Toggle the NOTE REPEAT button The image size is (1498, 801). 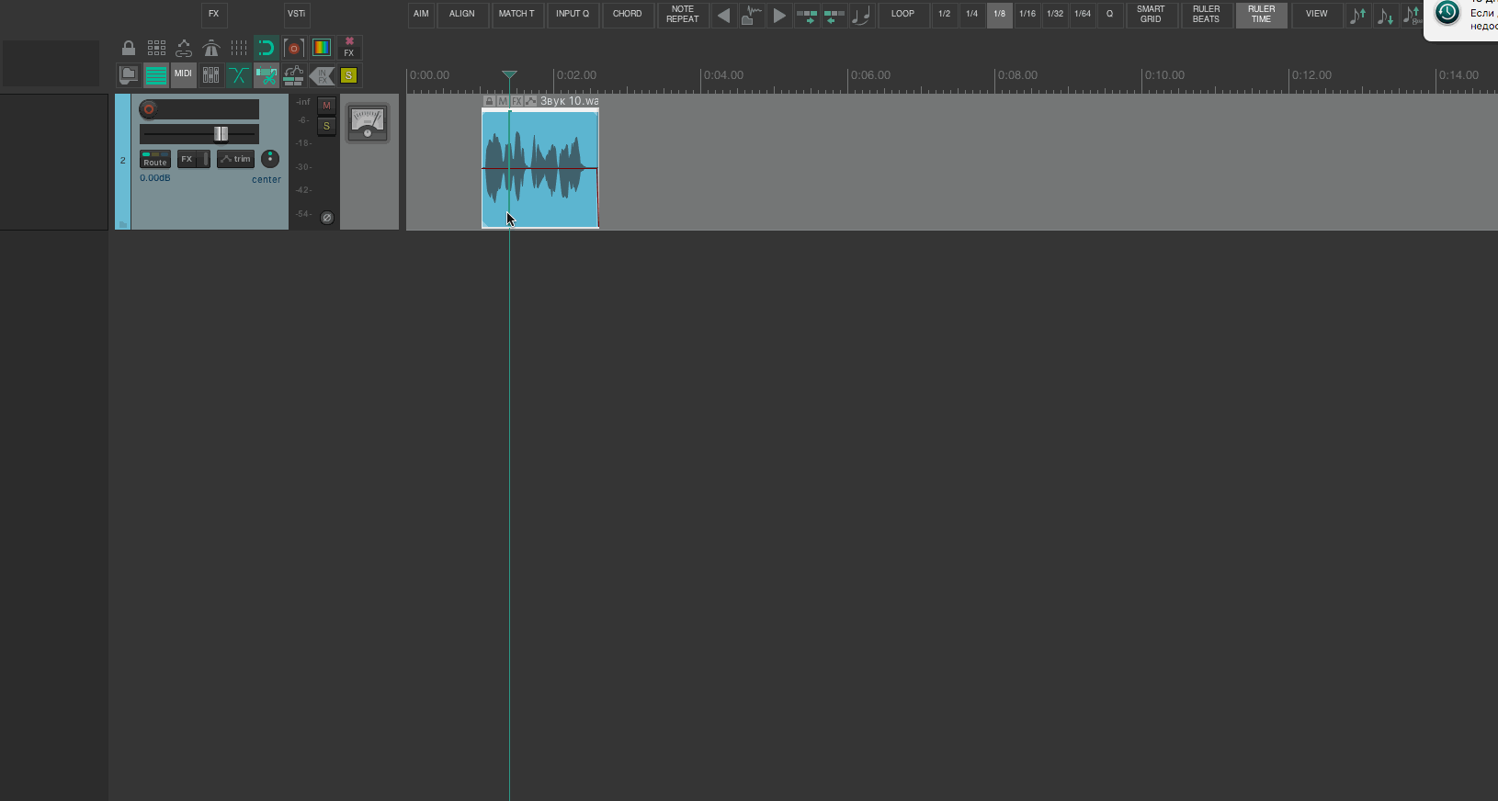683,15
